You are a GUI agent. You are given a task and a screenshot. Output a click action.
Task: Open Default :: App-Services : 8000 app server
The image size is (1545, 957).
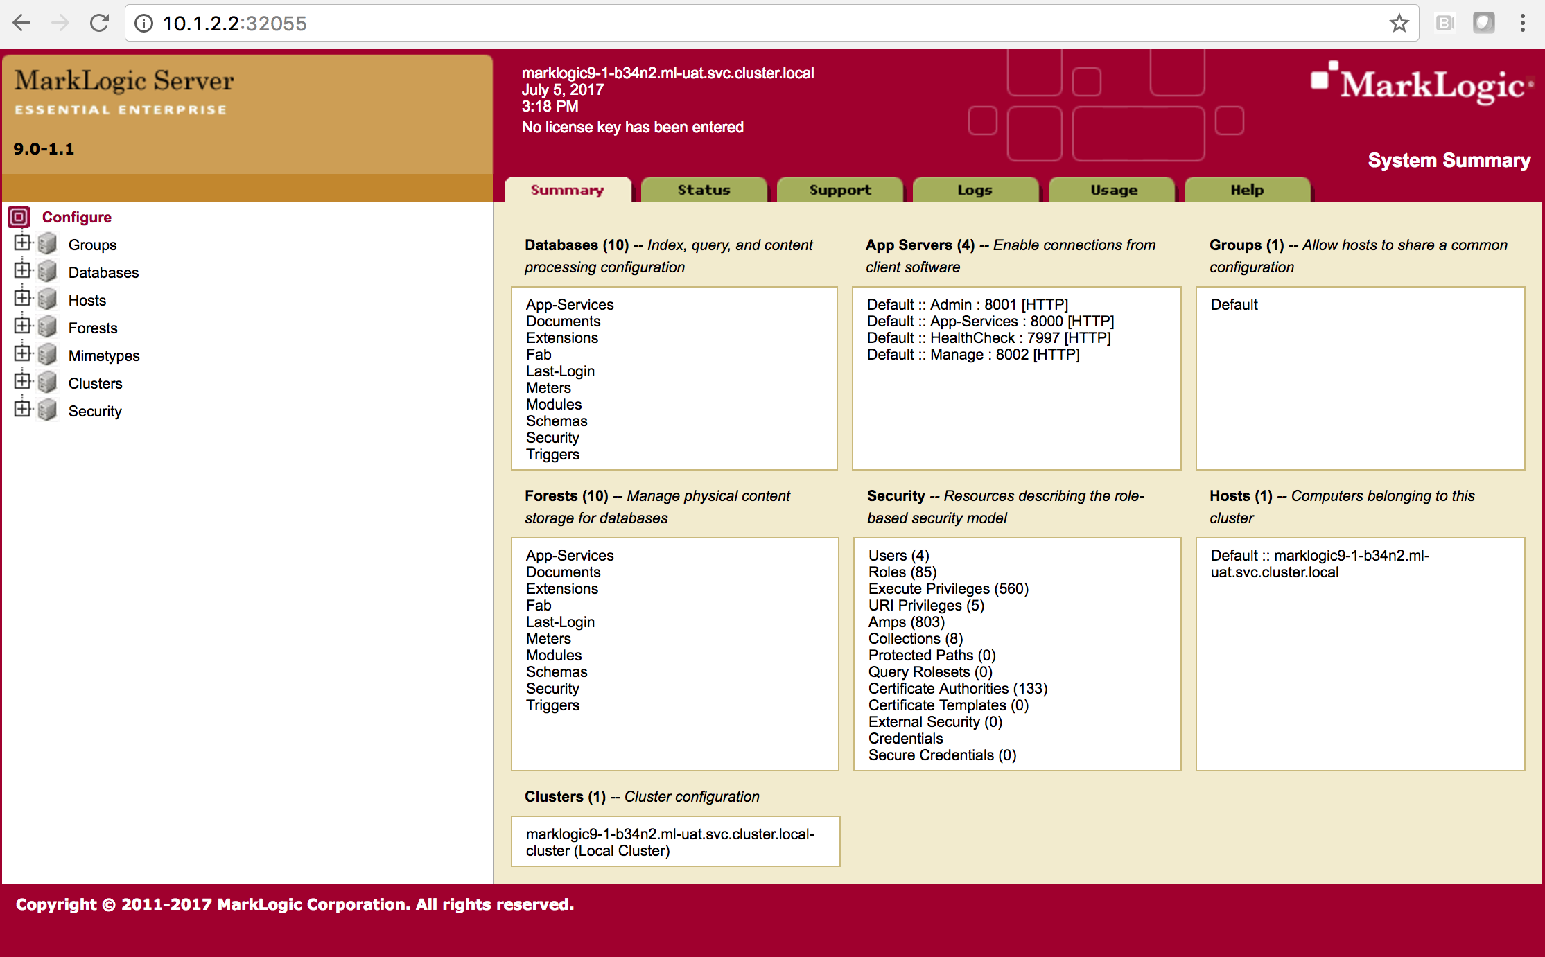click(990, 321)
